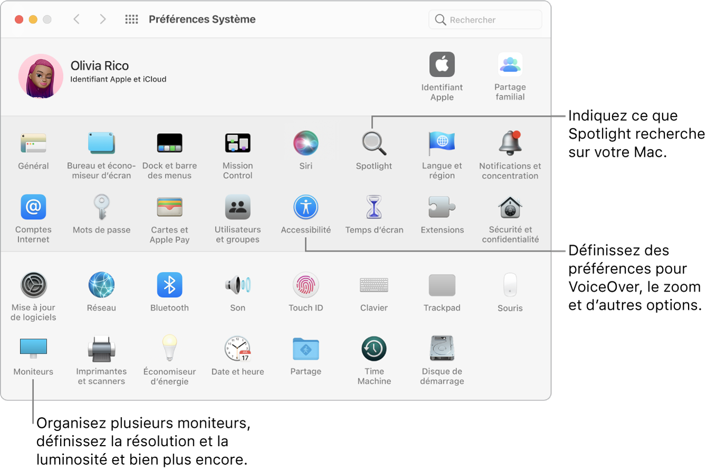This screenshot has width=707, height=471.
Task: Open the Spotlight preferences icon
Action: 374,143
